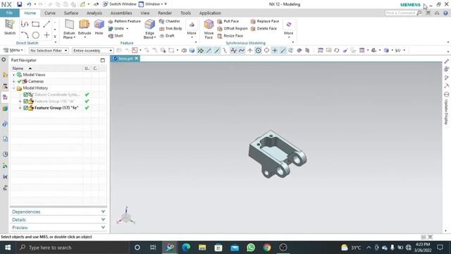Open Google Chrome from the taskbar

coord(267,248)
